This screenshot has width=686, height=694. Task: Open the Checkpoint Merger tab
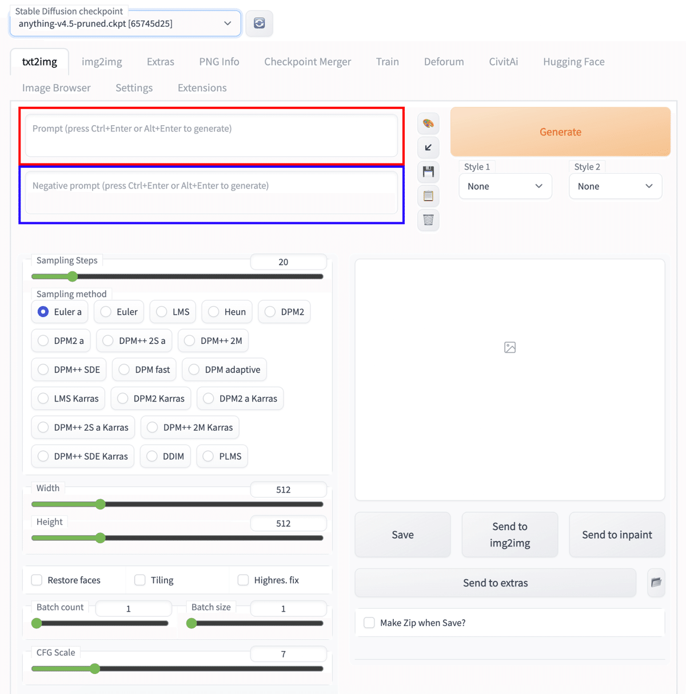(308, 62)
